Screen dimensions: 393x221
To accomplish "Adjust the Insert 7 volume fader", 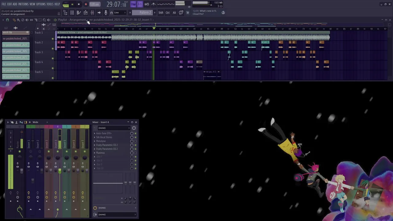I will point(87,171).
